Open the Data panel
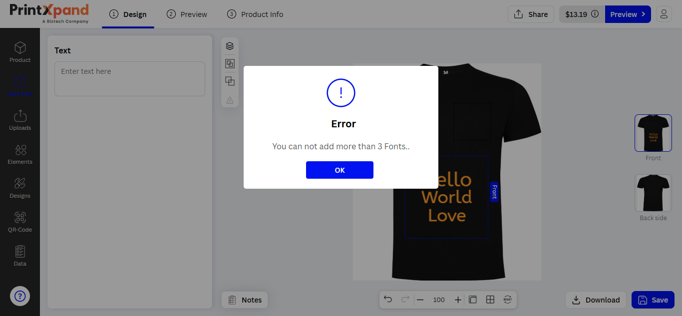Viewport: 682px width, 316px height. tap(20, 256)
